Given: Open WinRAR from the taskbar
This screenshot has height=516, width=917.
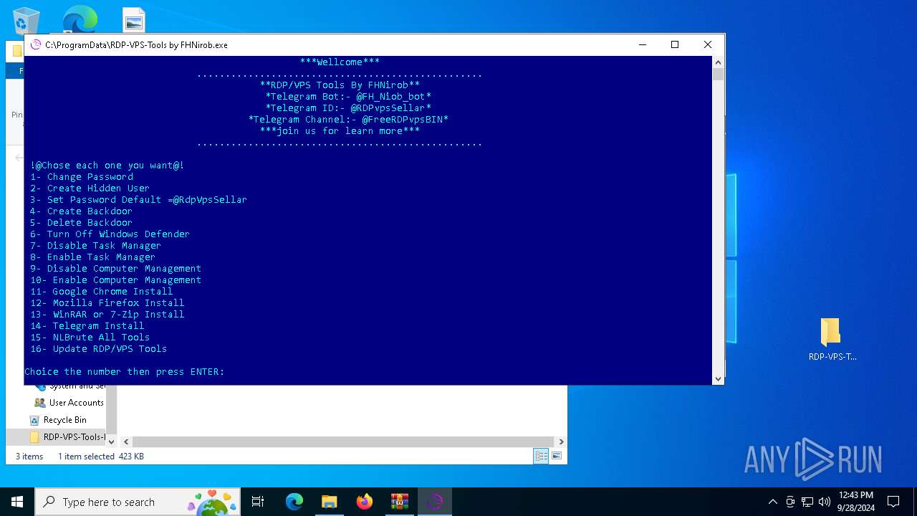Looking at the screenshot, I should (x=400, y=502).
